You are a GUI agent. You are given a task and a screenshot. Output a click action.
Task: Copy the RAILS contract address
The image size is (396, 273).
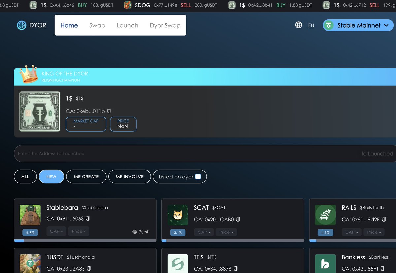coord(383,219)
